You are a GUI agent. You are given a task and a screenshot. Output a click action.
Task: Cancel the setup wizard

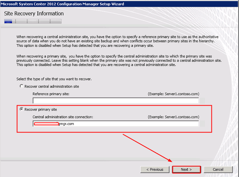[218, 170]
